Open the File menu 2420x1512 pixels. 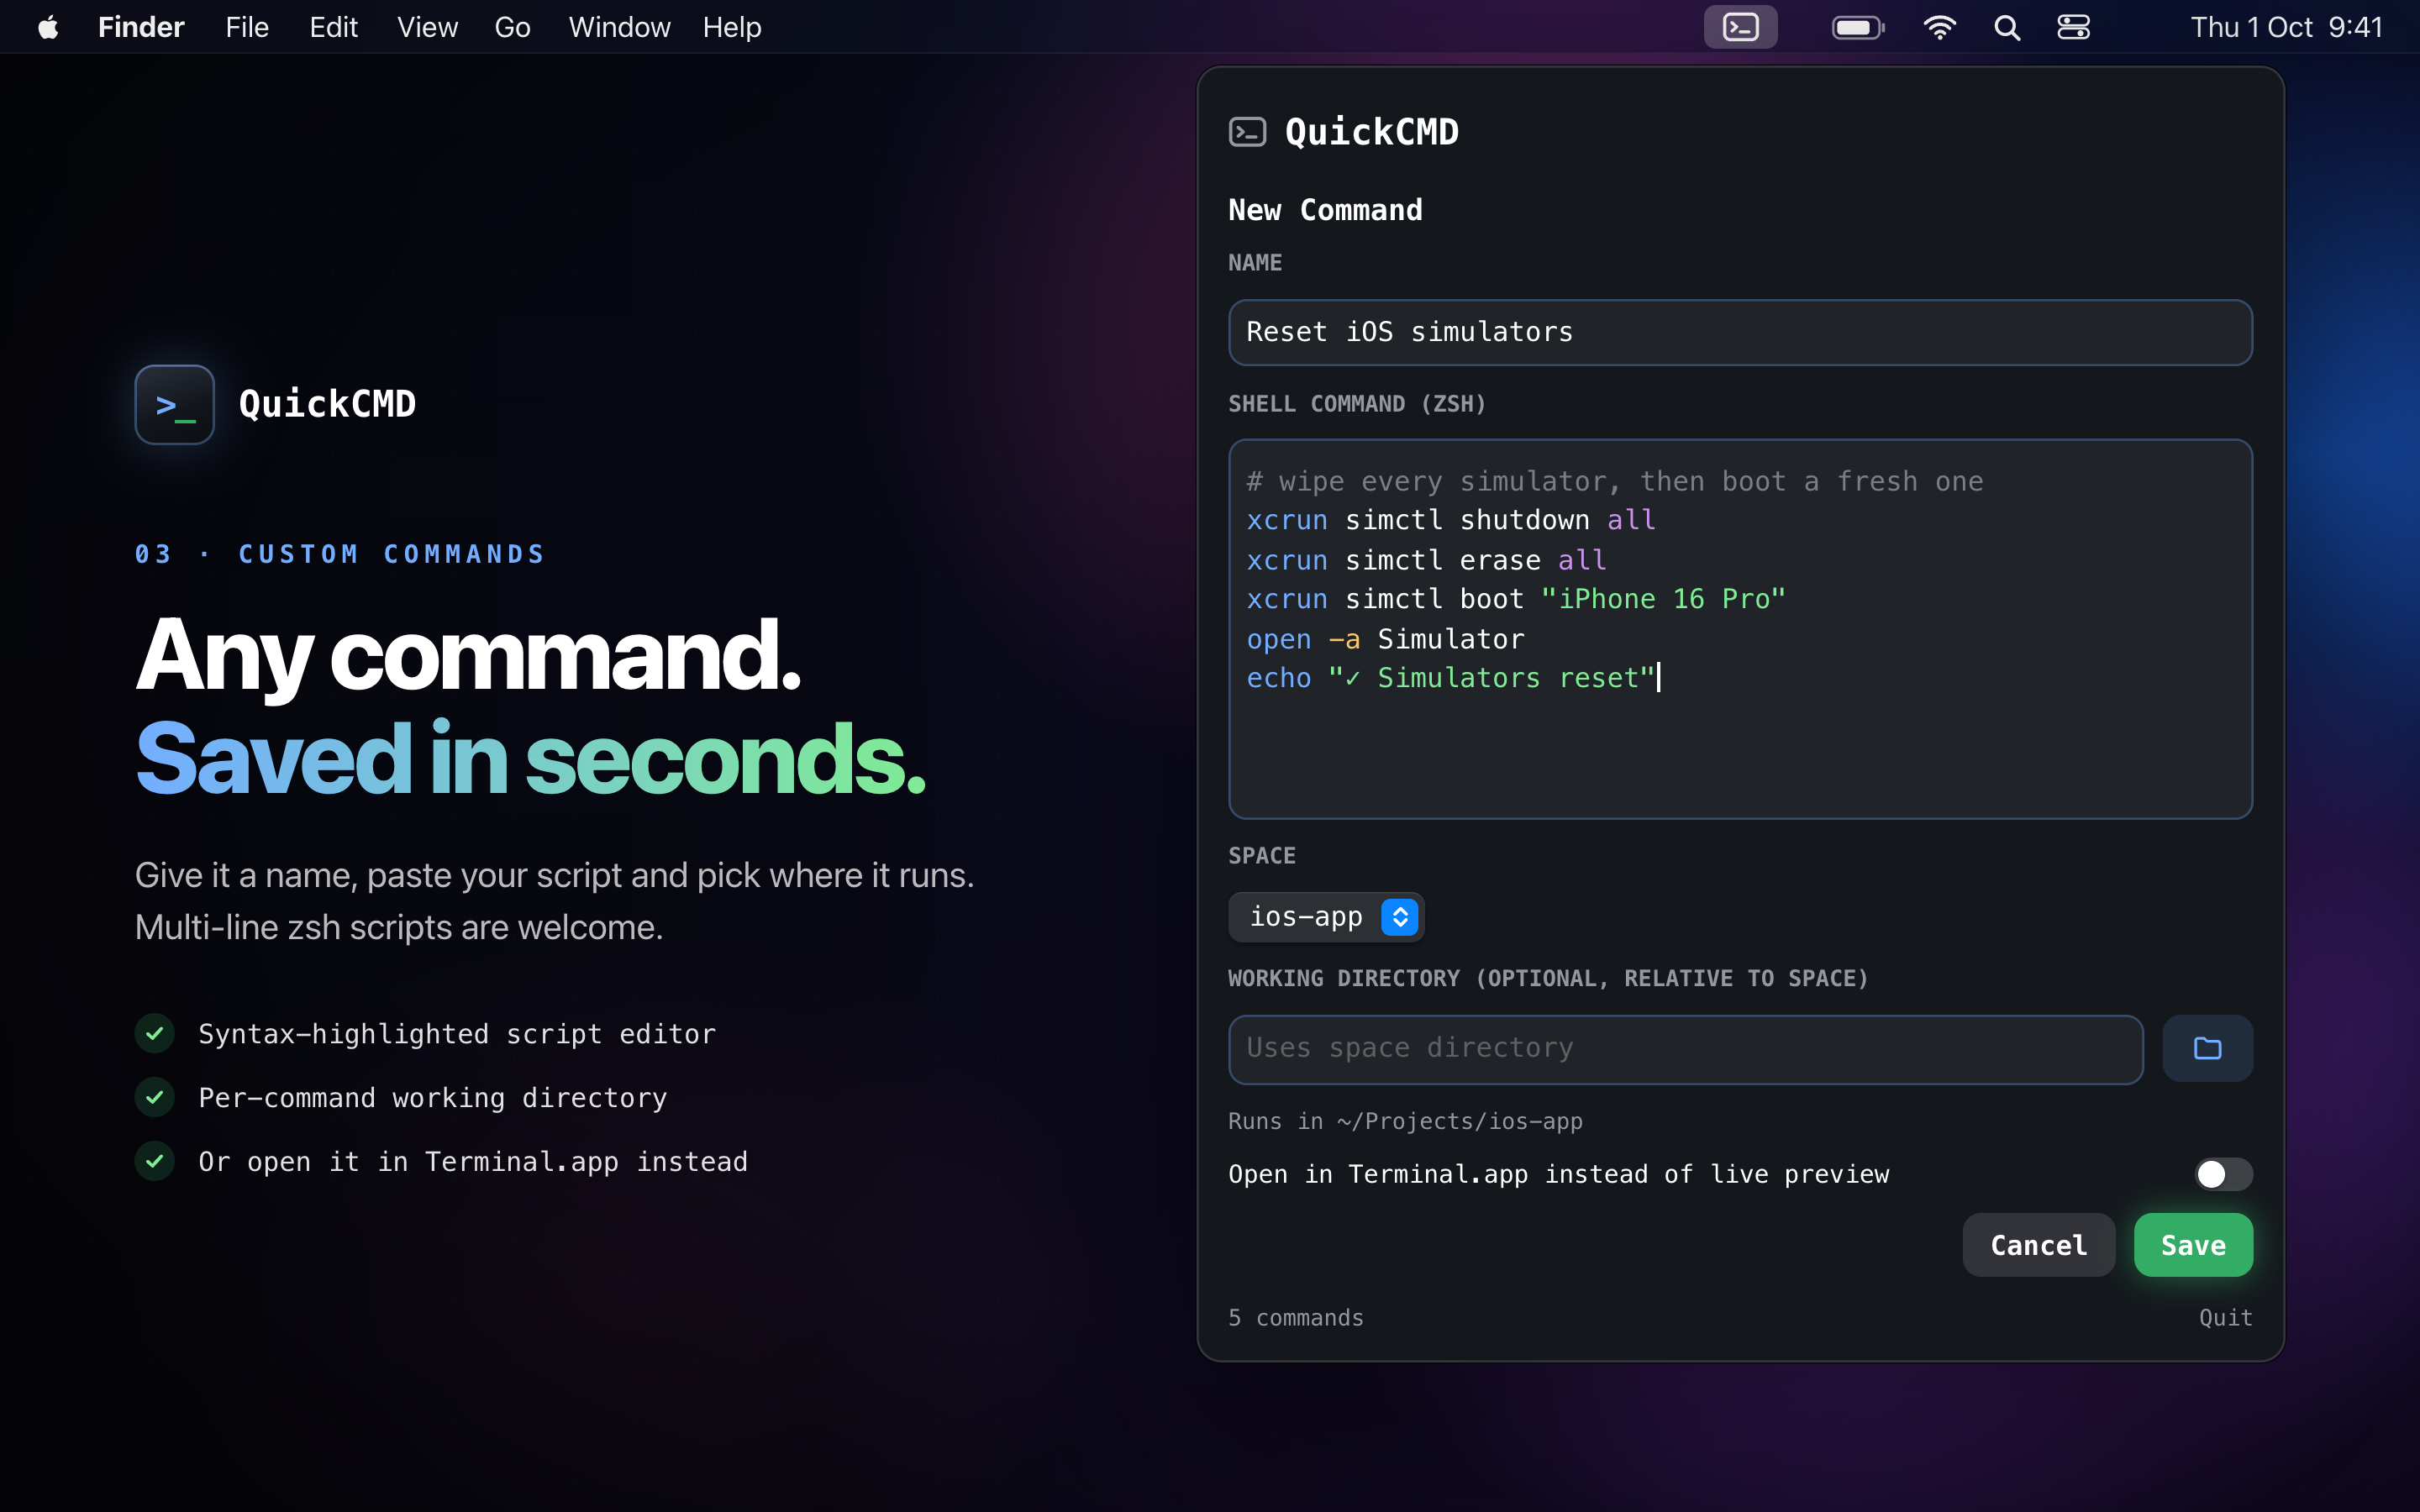point(247,27)
